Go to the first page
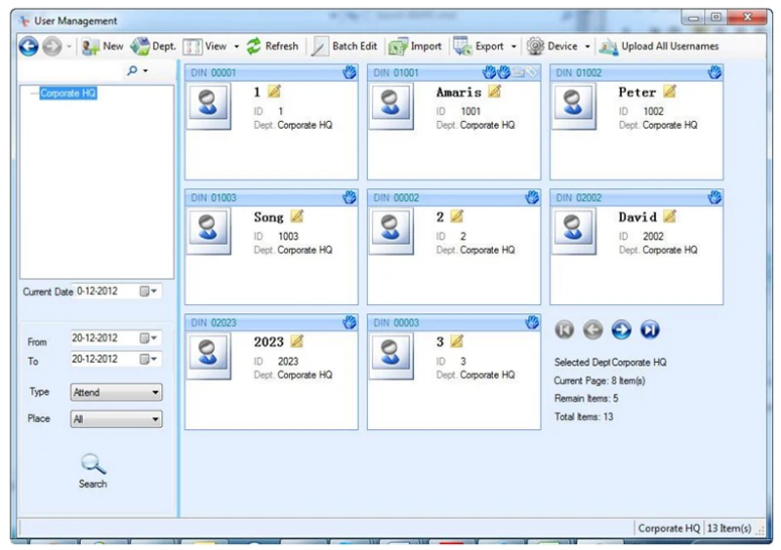This screenshot has height=550, width=781. coord(564,330)
